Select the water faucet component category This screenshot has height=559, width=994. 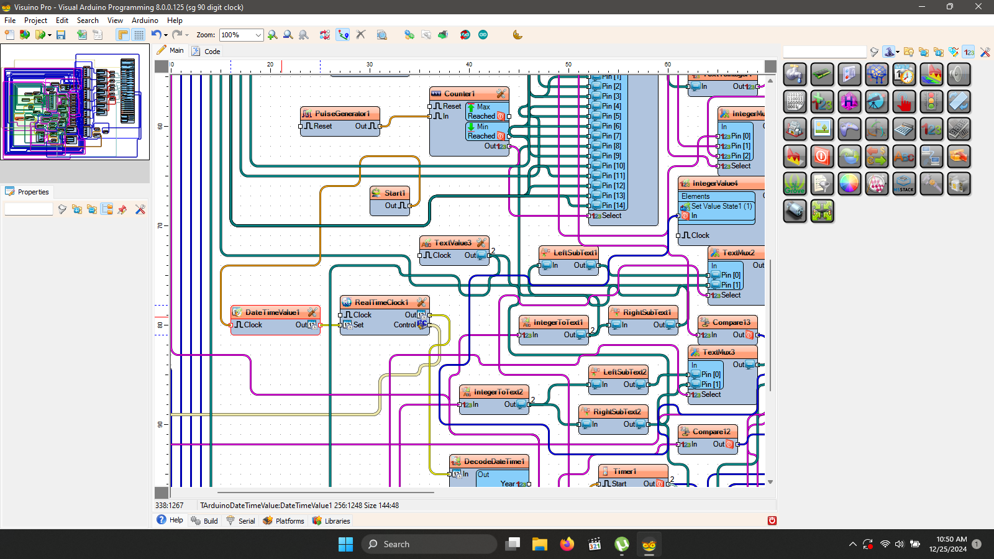click(795, 75)
